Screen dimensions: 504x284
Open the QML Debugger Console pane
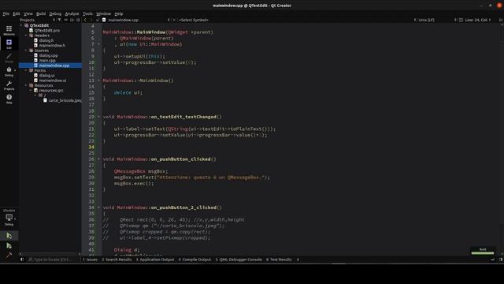(x=239, y=260)
